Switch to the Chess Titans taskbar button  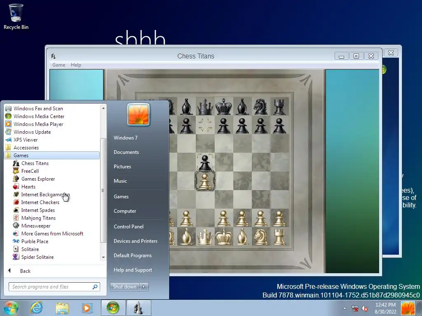[x=138, y=308]
